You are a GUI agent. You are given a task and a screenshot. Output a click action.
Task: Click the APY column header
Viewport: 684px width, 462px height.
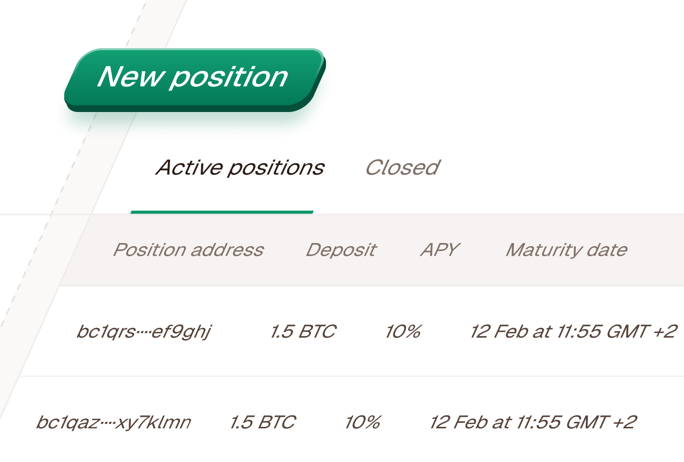pyautogui.click(x=440, y=250)
